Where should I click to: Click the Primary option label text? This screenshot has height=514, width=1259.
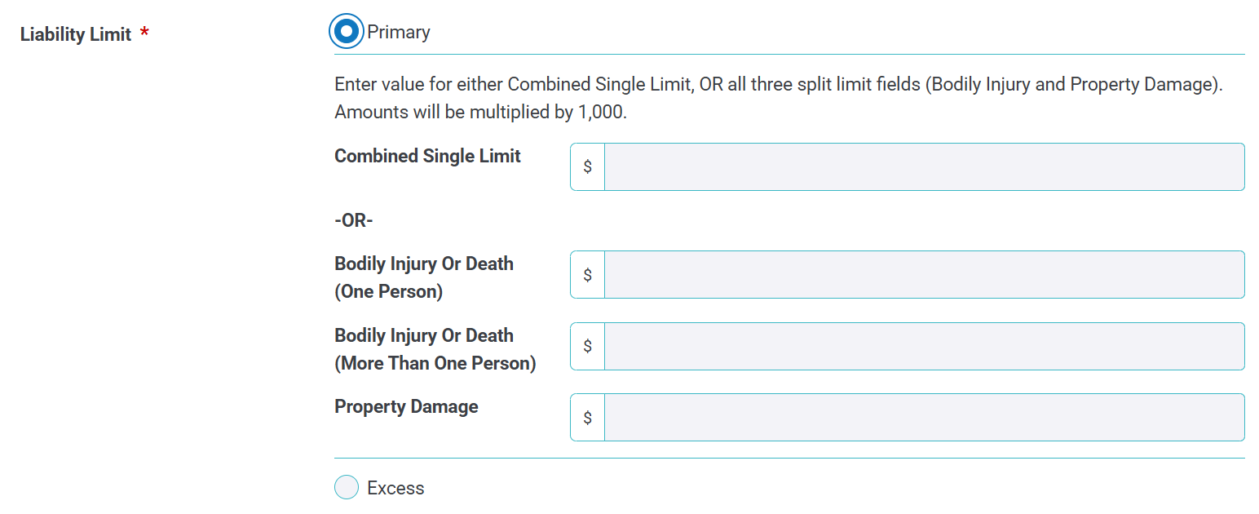coord(399,31)
